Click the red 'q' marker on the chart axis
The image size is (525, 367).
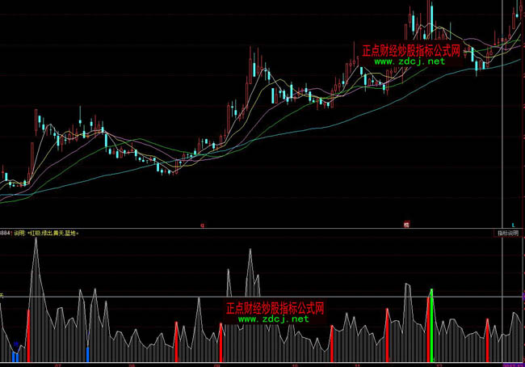point(202,224)
